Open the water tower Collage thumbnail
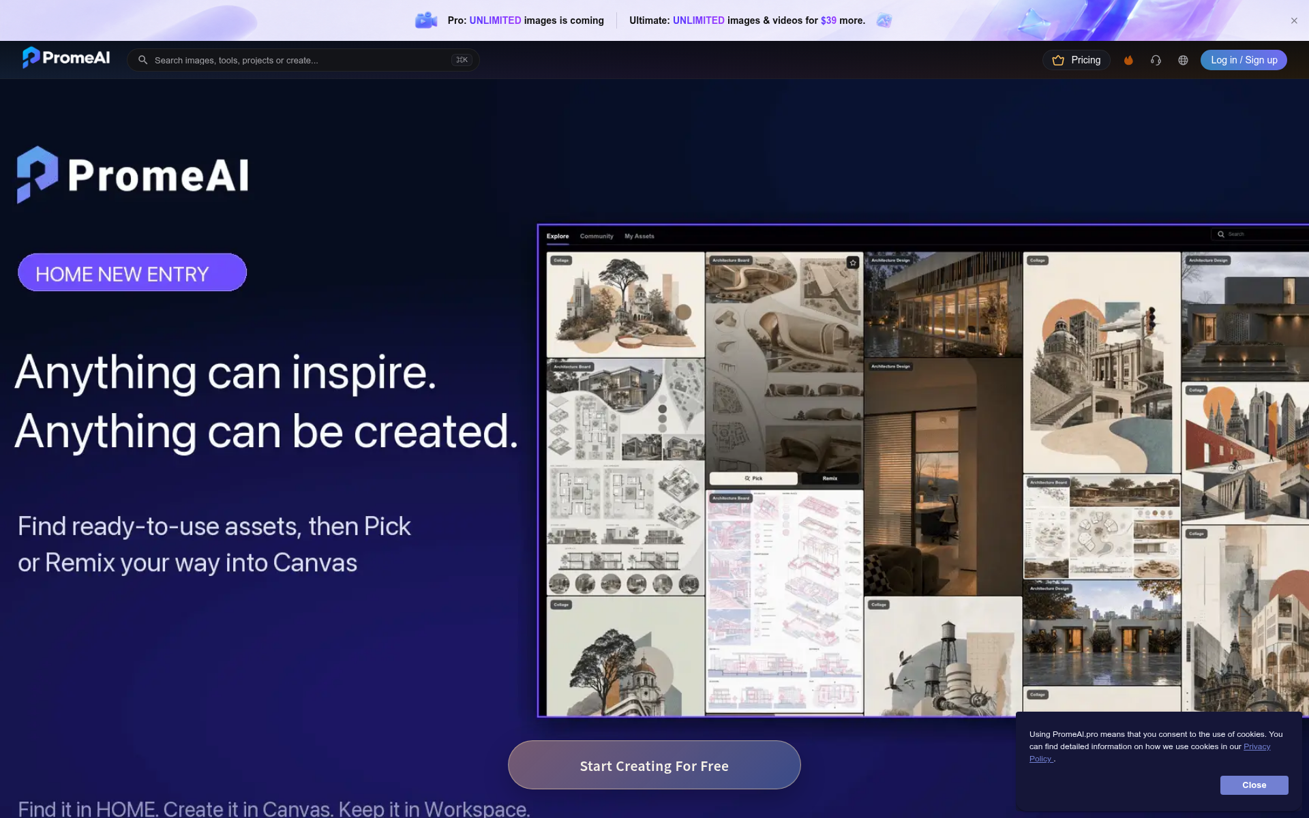The height and width of the screenshot is (818, 1309). click(943, 656)
